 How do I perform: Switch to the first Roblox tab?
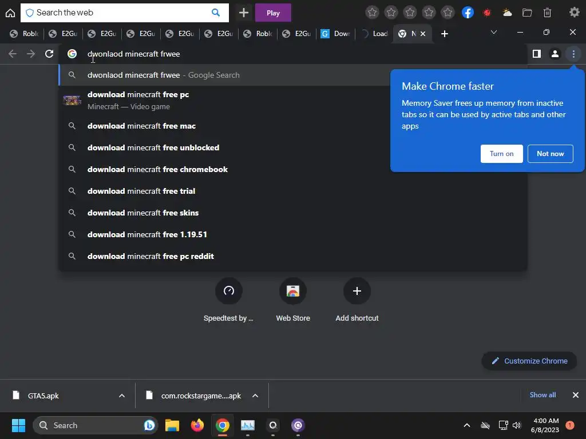pyautogui.click(x=24, y=34)
